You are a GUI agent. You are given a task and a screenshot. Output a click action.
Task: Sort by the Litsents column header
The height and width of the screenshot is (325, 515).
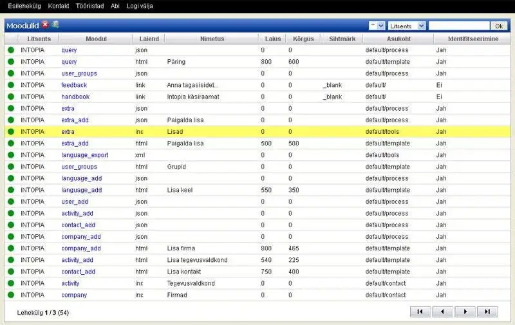[39, 39]
